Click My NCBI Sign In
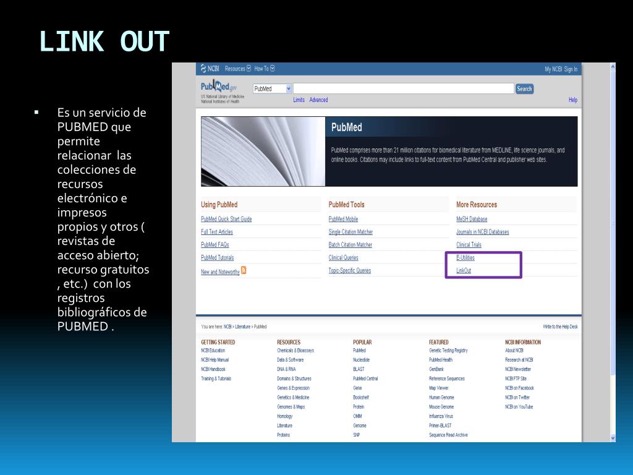 coord(561,69)
